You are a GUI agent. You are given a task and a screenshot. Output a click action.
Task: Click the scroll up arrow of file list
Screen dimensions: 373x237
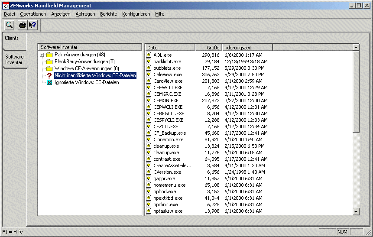pyautogui.click(x=356, y=47)
